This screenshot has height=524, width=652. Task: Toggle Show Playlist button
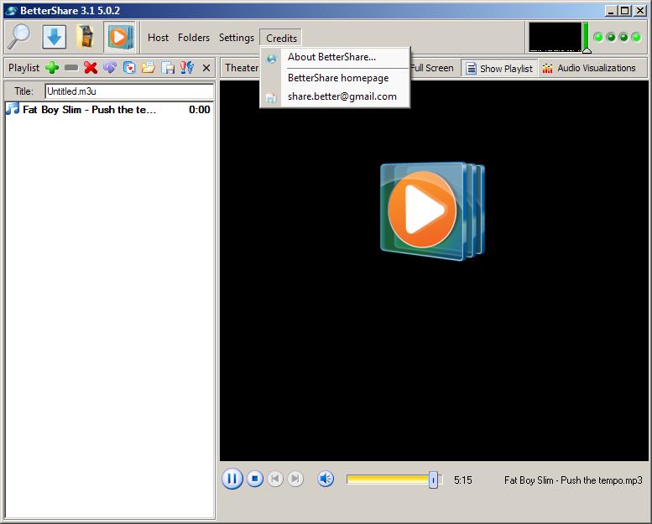point(499,68)
